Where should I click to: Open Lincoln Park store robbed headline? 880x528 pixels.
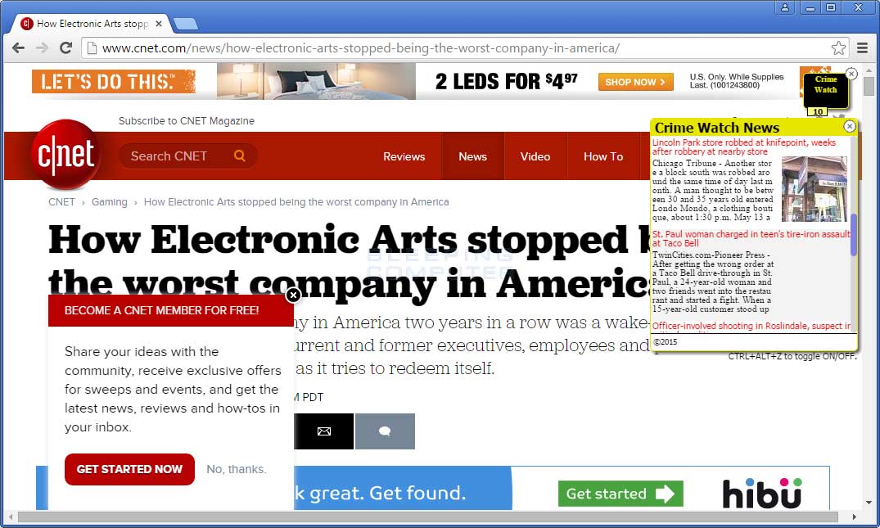(744, 147)
